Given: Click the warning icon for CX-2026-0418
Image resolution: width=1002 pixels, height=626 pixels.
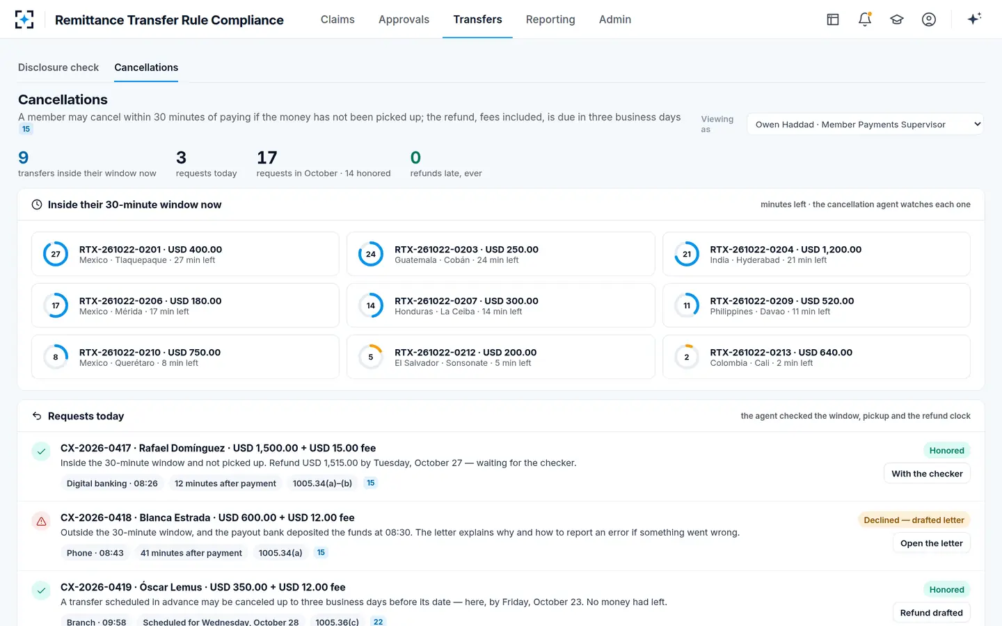Looking at the screenshot, I should [x=41, y=521].
